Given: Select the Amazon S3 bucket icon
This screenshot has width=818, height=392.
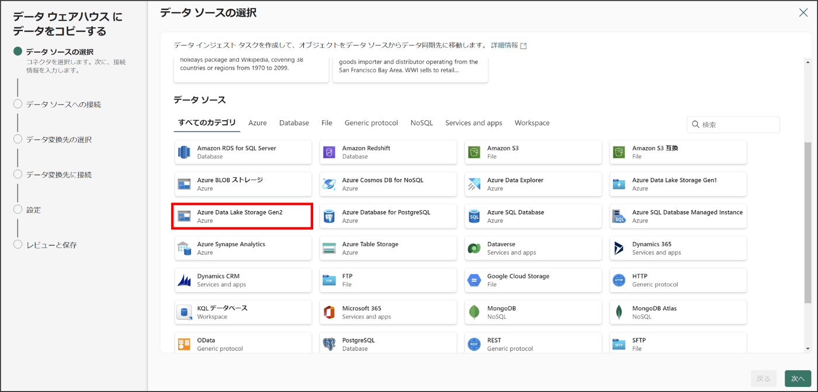Looking at the screenshot, I should coord(474,153).
